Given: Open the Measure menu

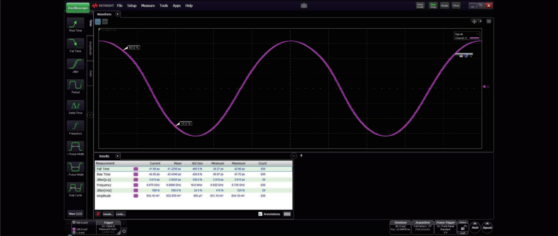Looking at the screenshot, I should (x=148, y=6).
